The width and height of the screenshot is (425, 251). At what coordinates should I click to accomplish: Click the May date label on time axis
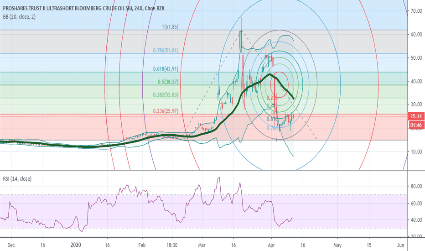pos(337,246)
